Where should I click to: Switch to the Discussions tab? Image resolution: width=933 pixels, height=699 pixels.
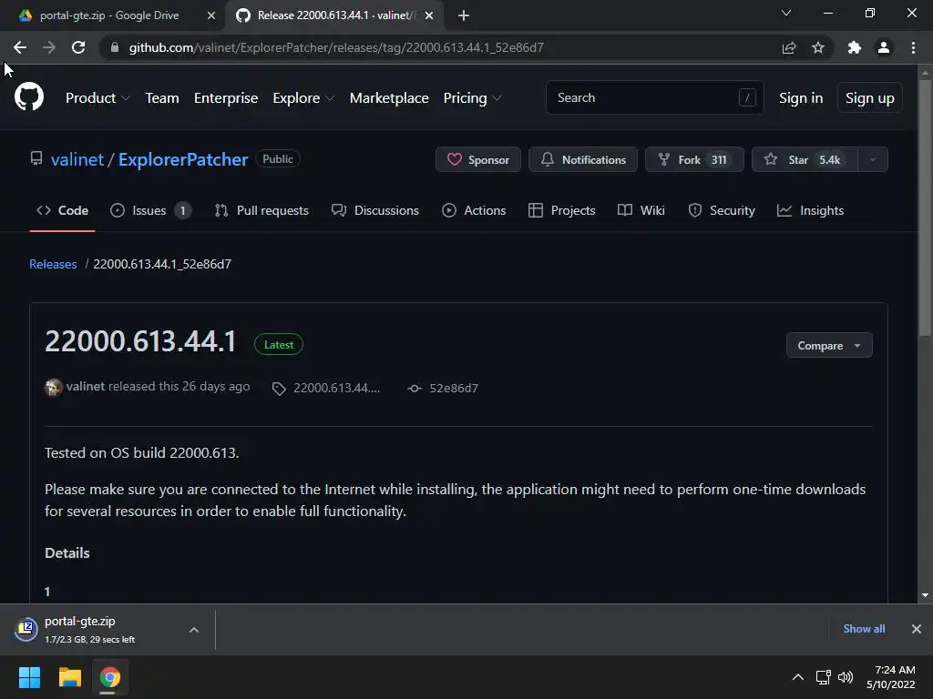coord(374,210)
